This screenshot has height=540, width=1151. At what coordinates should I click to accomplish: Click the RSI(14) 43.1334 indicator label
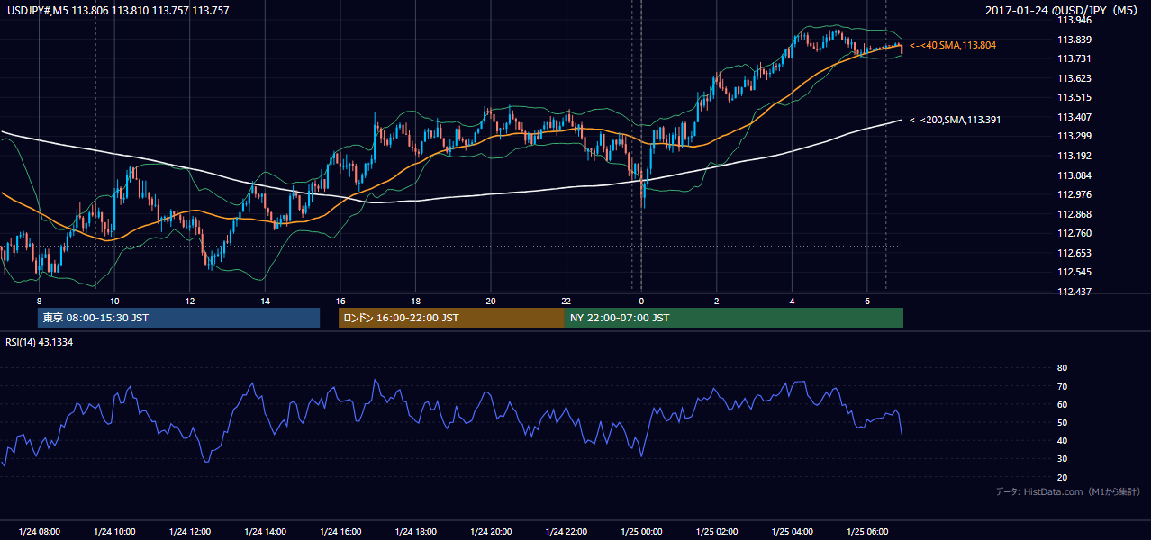[x=40, y=342]
